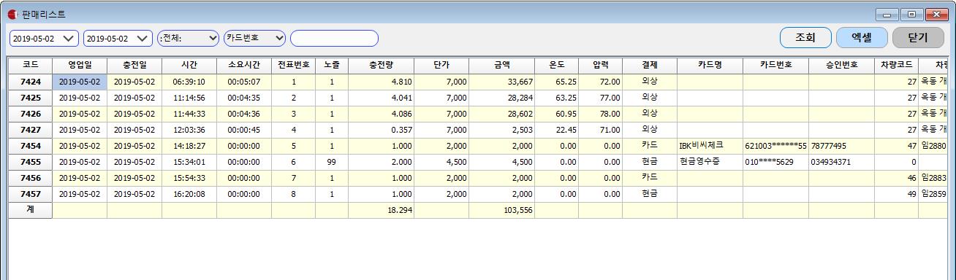Click the 조회 search button
Image resolution: width=956 pixels, height=280 pixels.
(x=805, y=38)
